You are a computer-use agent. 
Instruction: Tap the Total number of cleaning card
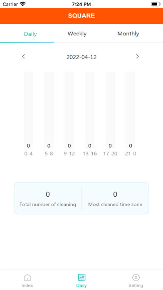pos(48,198)
